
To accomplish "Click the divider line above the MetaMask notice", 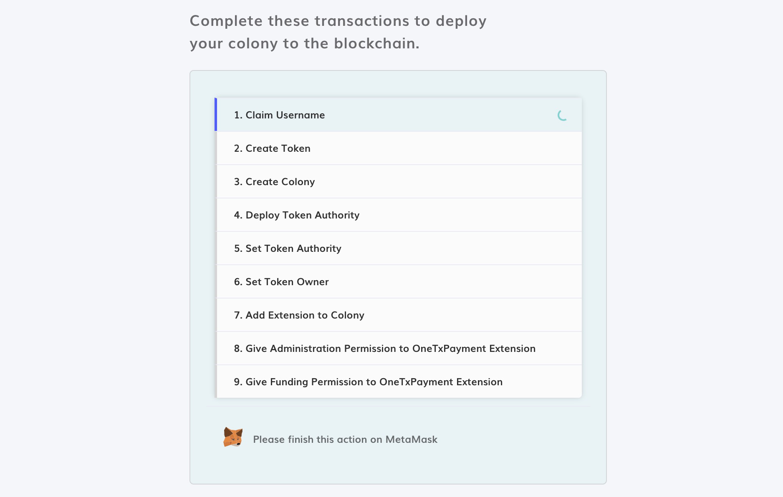I will point(398,406).
